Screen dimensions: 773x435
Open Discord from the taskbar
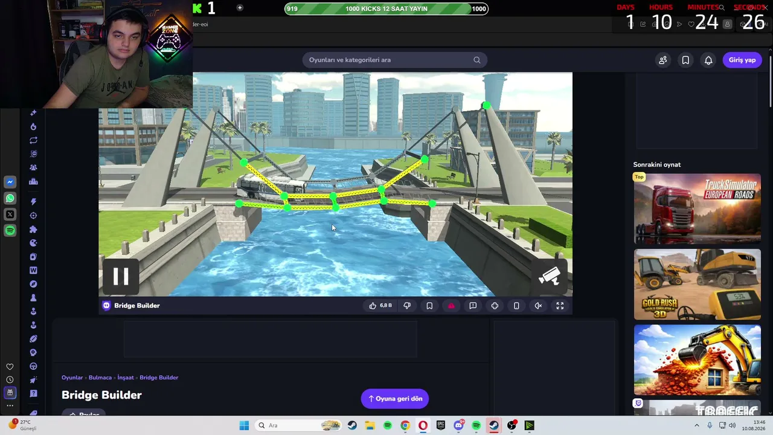click(458, 425)
